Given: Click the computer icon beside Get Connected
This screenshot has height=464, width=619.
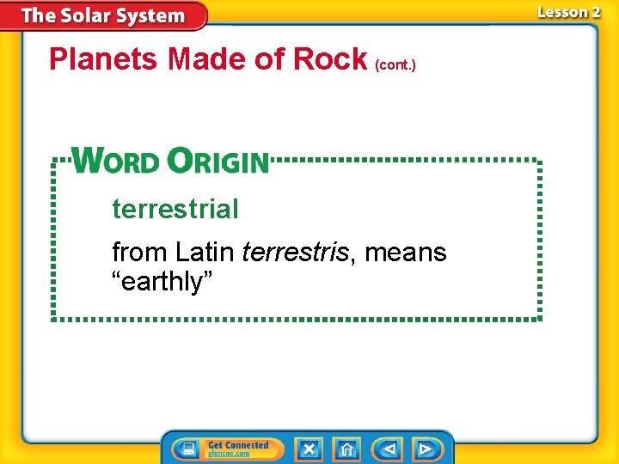Looking at the screenshot, I should [188, 449].
